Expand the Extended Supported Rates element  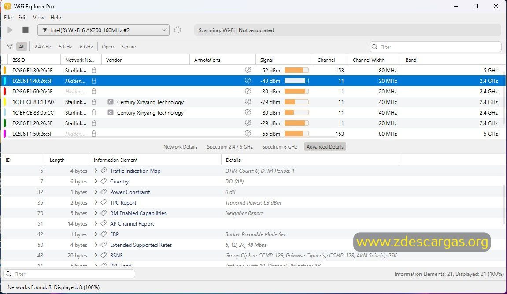tap(96, 245)
